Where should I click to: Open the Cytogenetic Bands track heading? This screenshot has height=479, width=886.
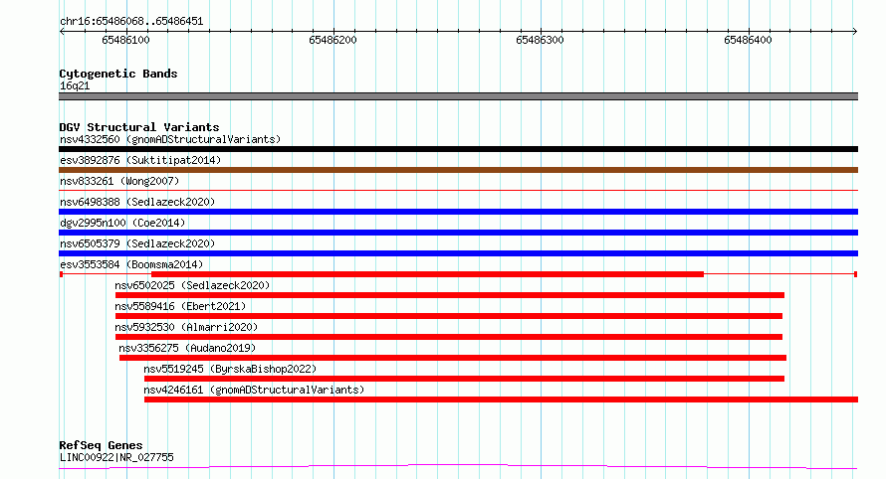point(118,74)
